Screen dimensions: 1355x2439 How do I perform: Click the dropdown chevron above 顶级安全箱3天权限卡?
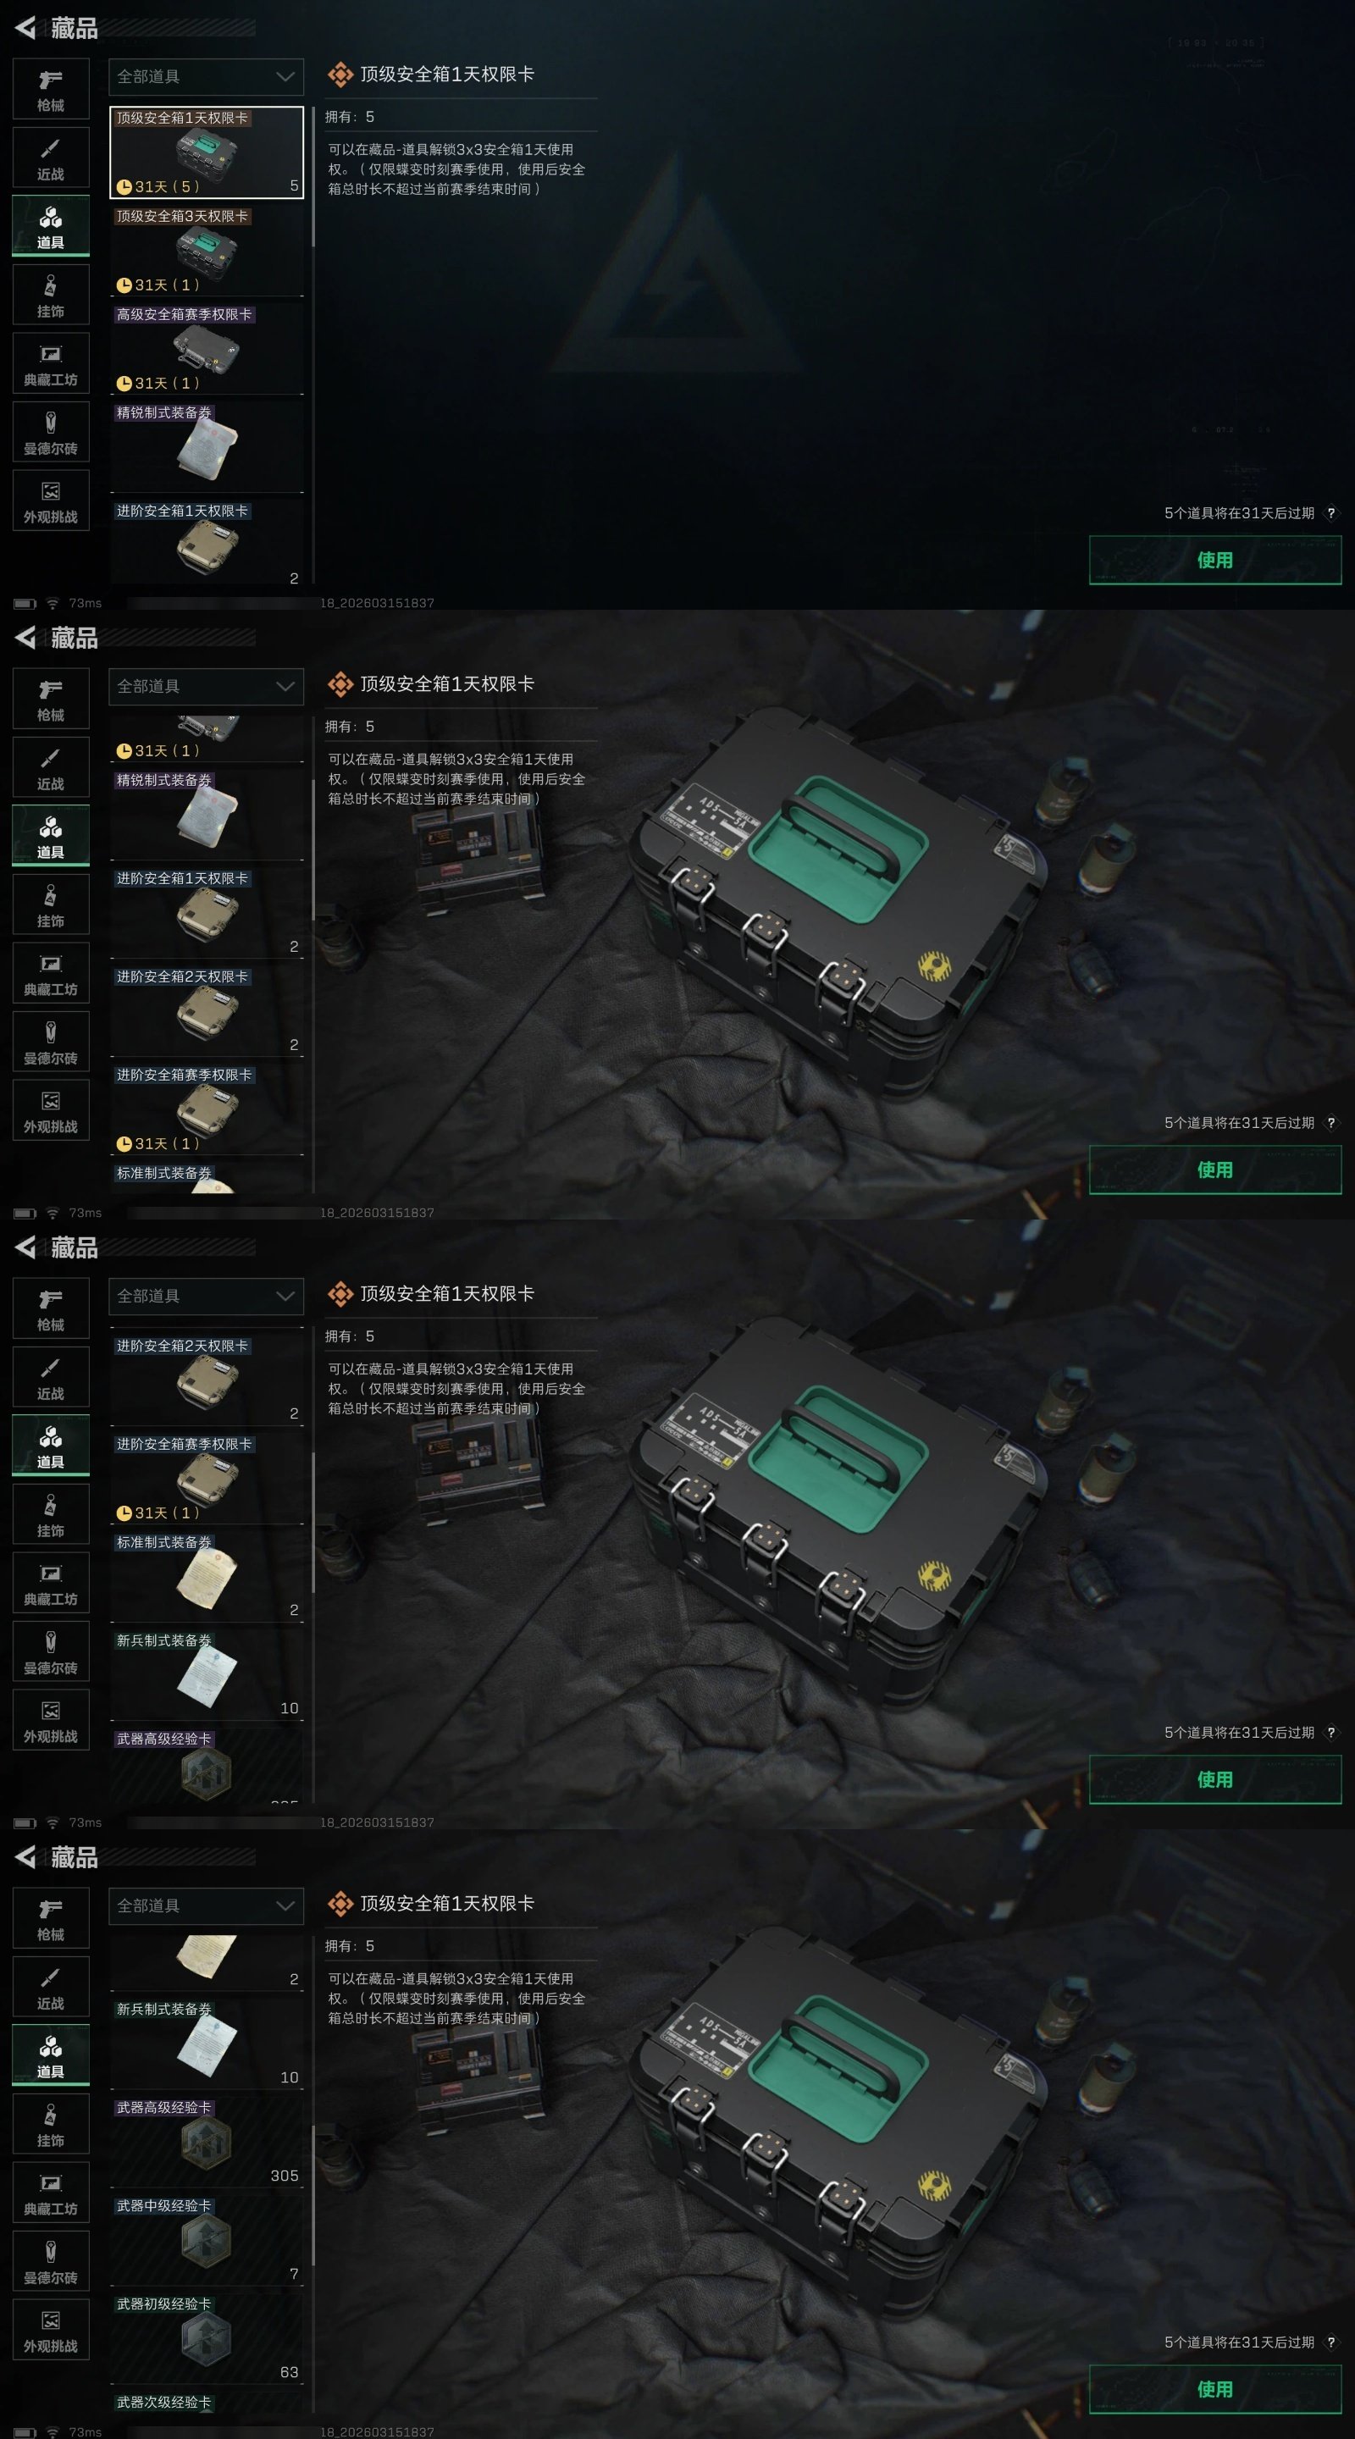(285, 77)
